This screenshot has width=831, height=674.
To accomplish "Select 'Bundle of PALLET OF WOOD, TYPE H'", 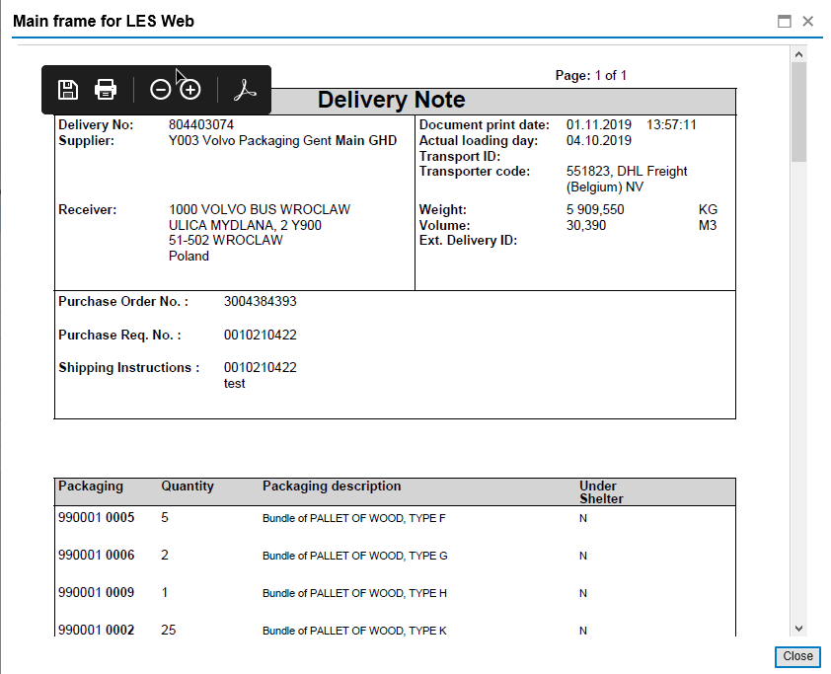I will click(x=354, y=593).
